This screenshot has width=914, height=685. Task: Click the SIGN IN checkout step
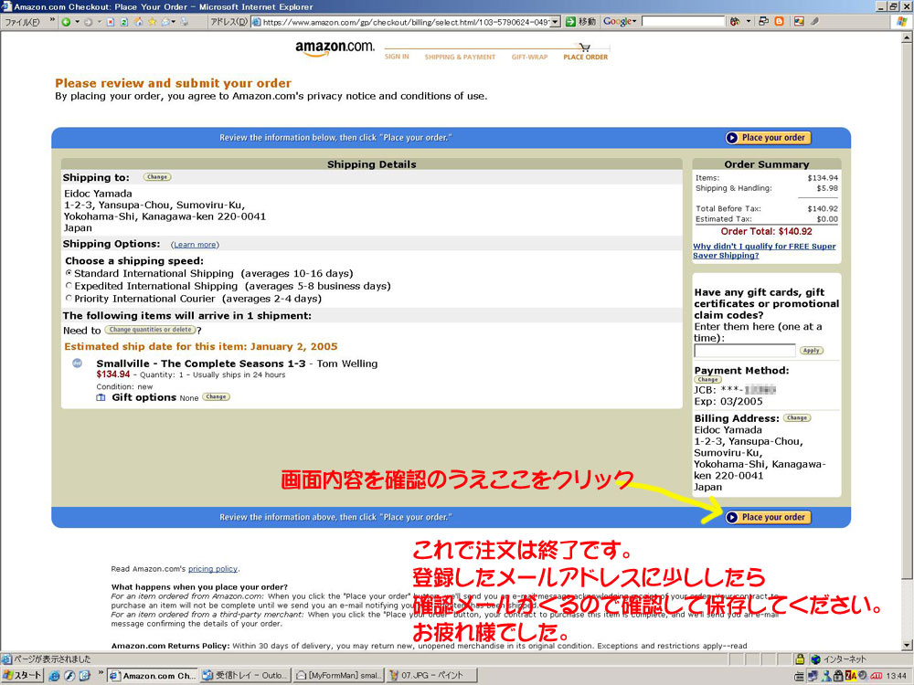click(397, 57)
